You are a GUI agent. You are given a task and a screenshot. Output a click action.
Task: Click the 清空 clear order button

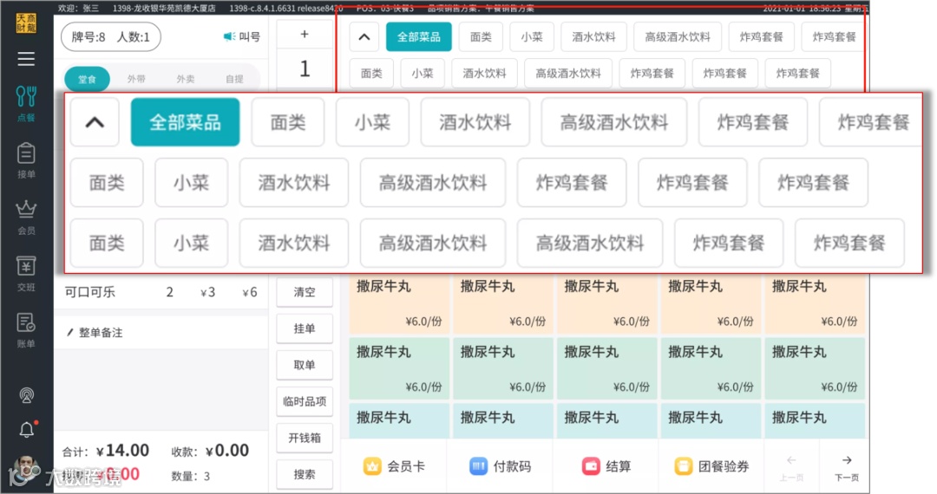[305, 292]
